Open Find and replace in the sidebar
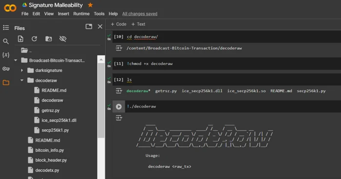Screen dimensions: 341x179 [x=6, y=41]
